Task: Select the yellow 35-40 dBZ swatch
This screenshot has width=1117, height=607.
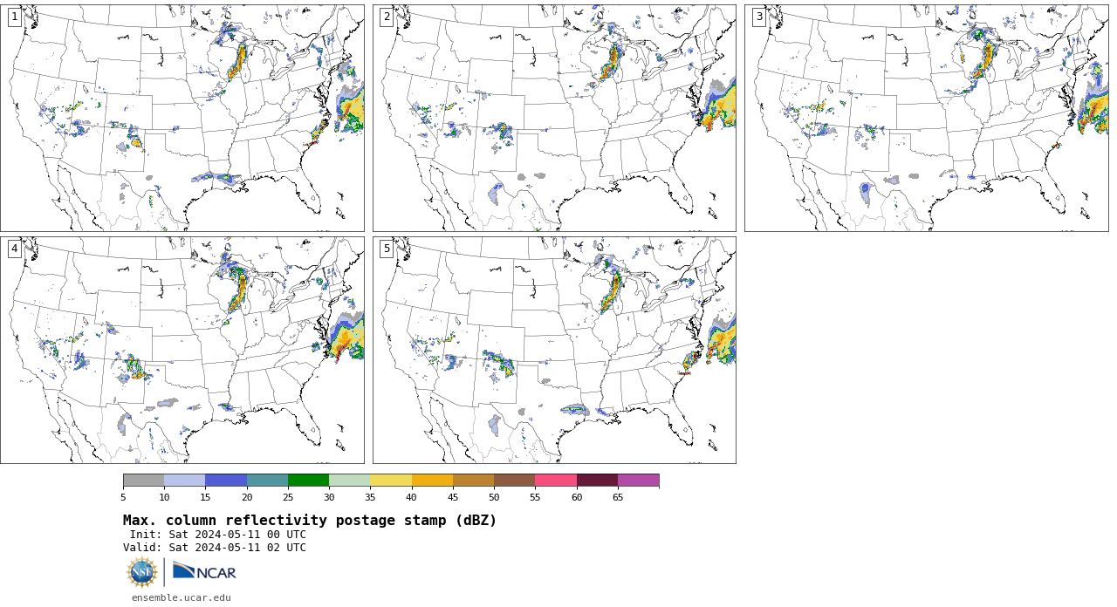Action: (x=391, y=481)
